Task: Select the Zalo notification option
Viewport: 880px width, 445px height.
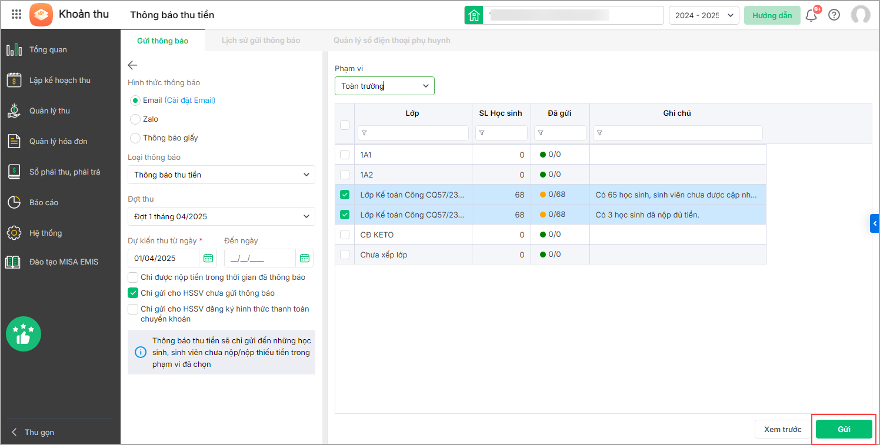Action: click(x=135, y=119)
